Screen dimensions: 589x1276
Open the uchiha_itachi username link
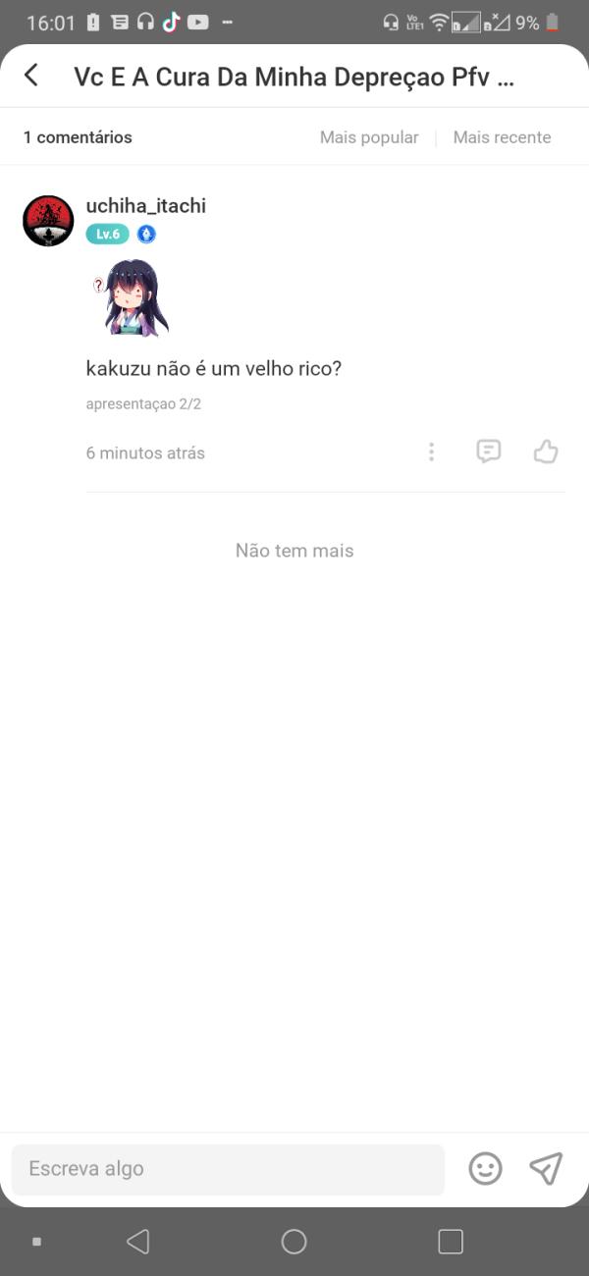coord(146,206)
